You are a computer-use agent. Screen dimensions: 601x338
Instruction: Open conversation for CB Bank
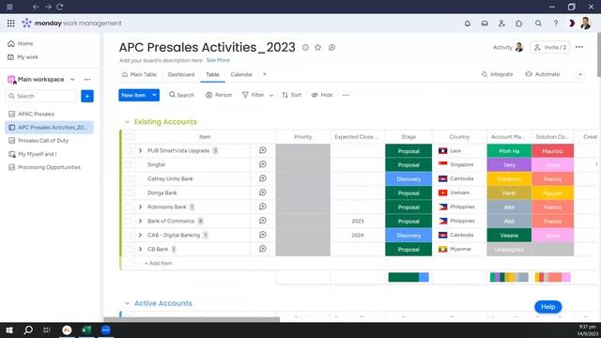click(263, 249)
